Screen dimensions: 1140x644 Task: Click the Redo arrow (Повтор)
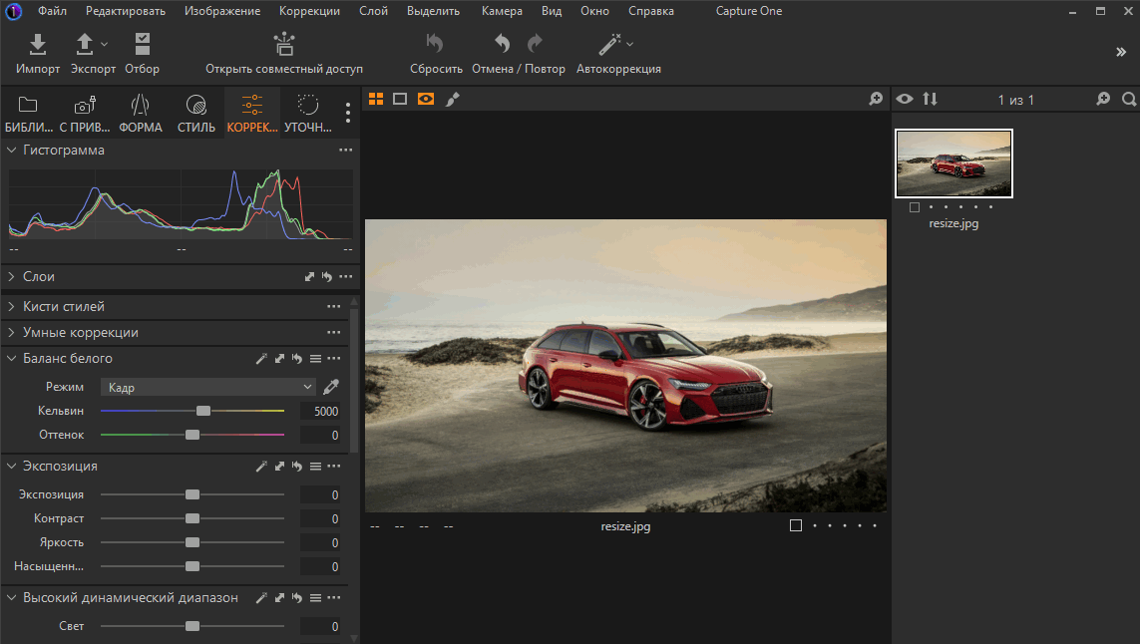535,44
